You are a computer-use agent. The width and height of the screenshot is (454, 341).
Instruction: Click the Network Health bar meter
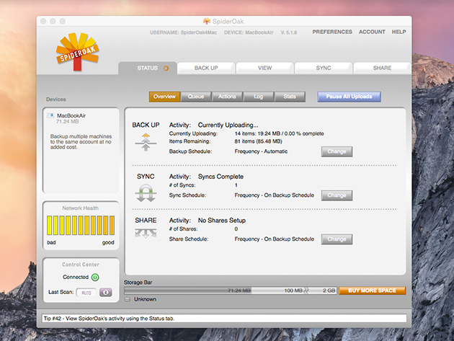tap(81, 225)
